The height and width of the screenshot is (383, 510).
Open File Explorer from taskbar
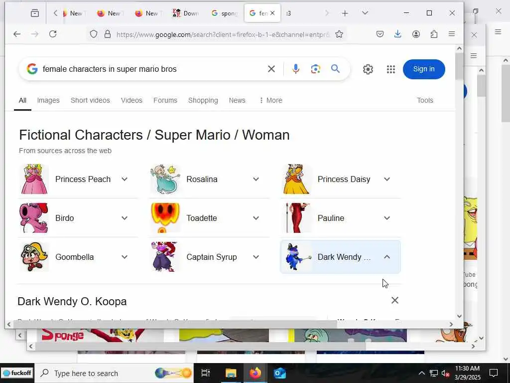pyautogui.click(x=231, y=373)
